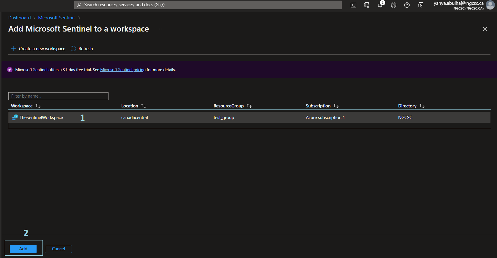The image size is (497, 258).
Task: Go to the Dashboard breadcrumb
Action: click(19, 18)
